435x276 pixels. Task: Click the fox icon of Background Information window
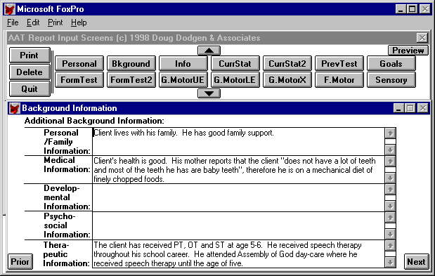[x=14, y=108]
